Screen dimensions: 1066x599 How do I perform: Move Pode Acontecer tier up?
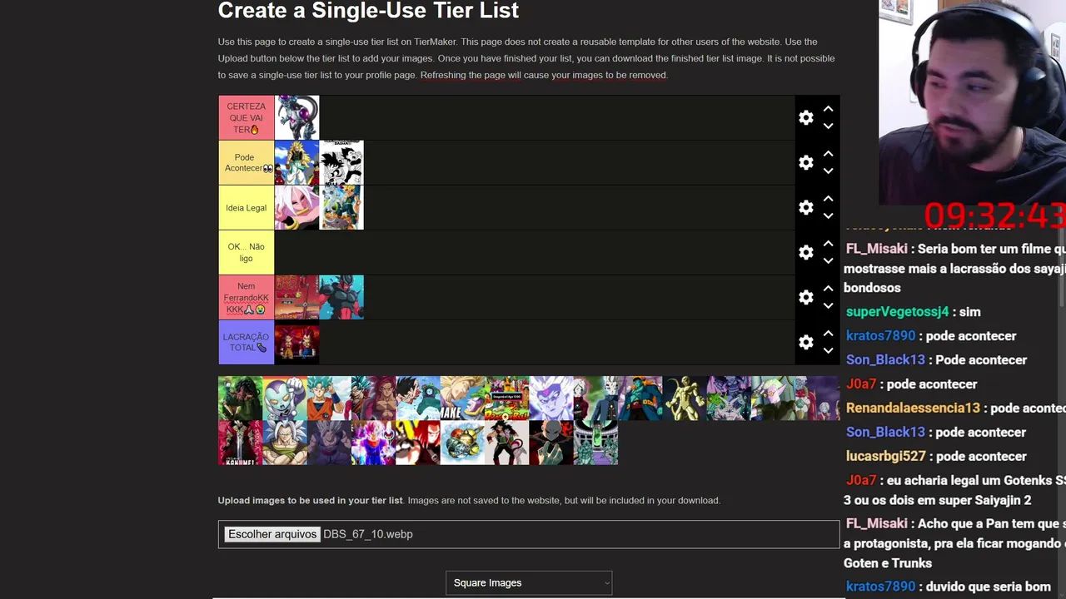pos(828,154)
